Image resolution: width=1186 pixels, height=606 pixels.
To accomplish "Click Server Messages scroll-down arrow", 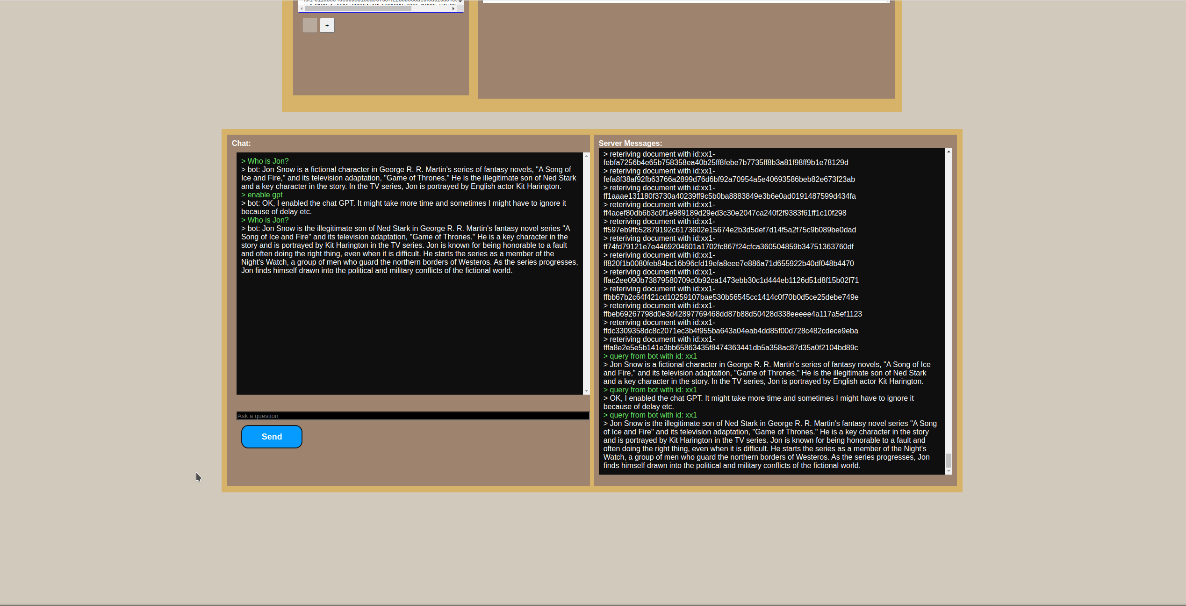I will (x=949, y=471).
